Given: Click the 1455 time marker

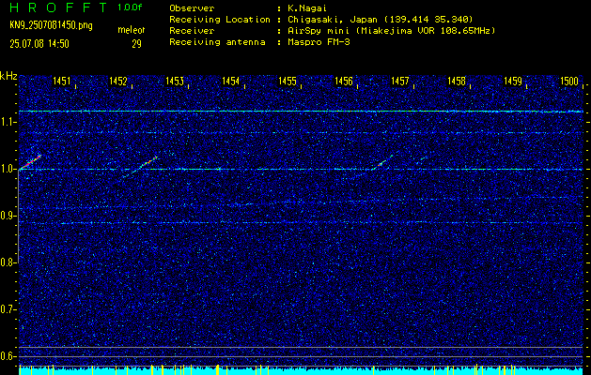Looking at the screenshot, I should (288, 81).
